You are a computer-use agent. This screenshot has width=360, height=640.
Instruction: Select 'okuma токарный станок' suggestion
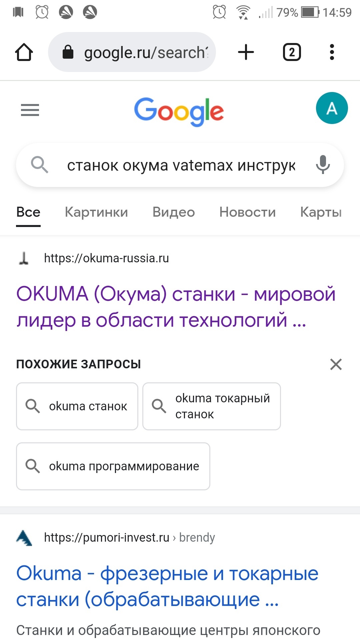pos(212,406)
